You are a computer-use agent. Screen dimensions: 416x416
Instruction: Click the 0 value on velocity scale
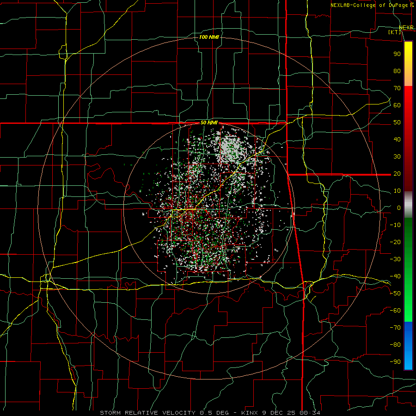(x=399, y=208)
